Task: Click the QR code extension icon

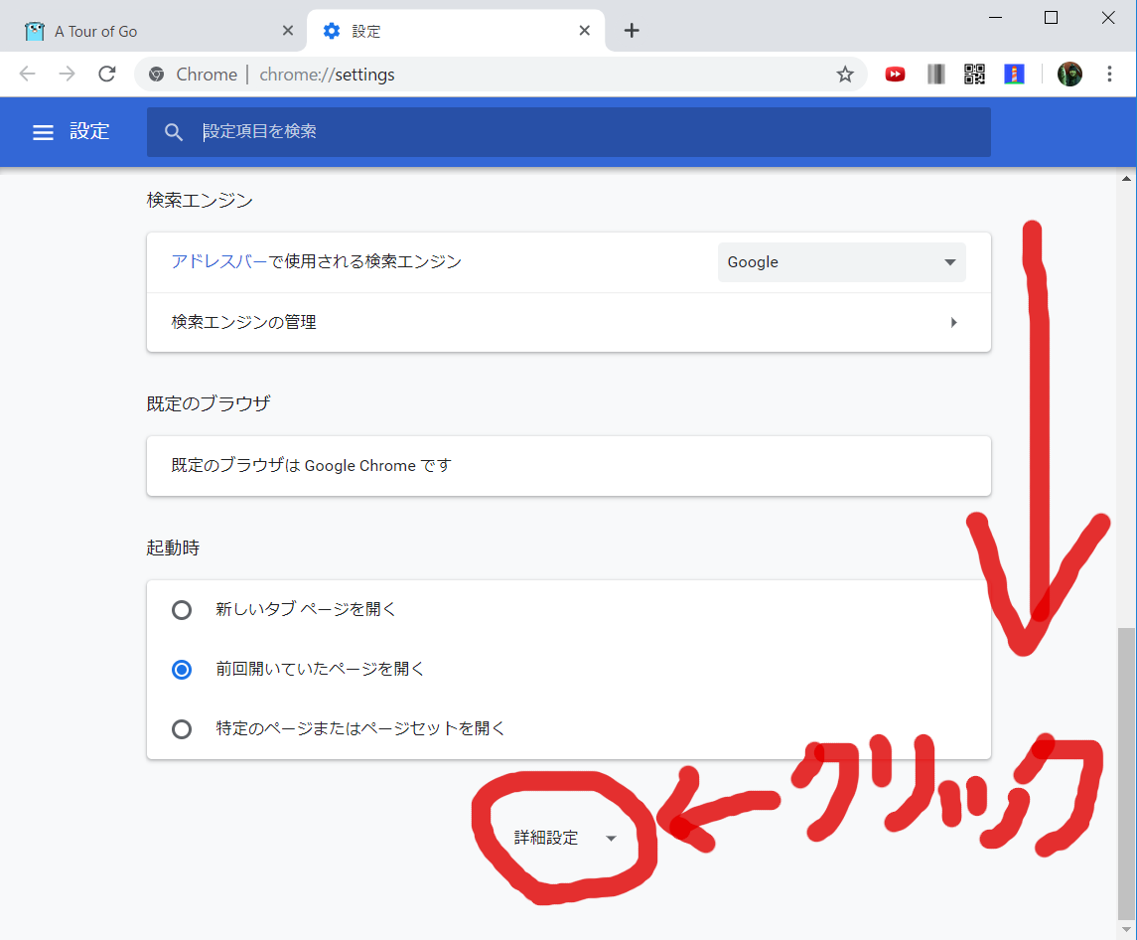Action: coord(974,75)
